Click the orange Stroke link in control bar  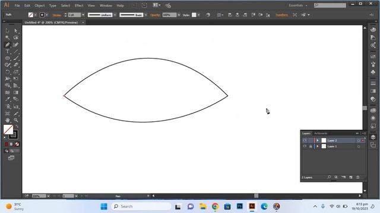57,15
